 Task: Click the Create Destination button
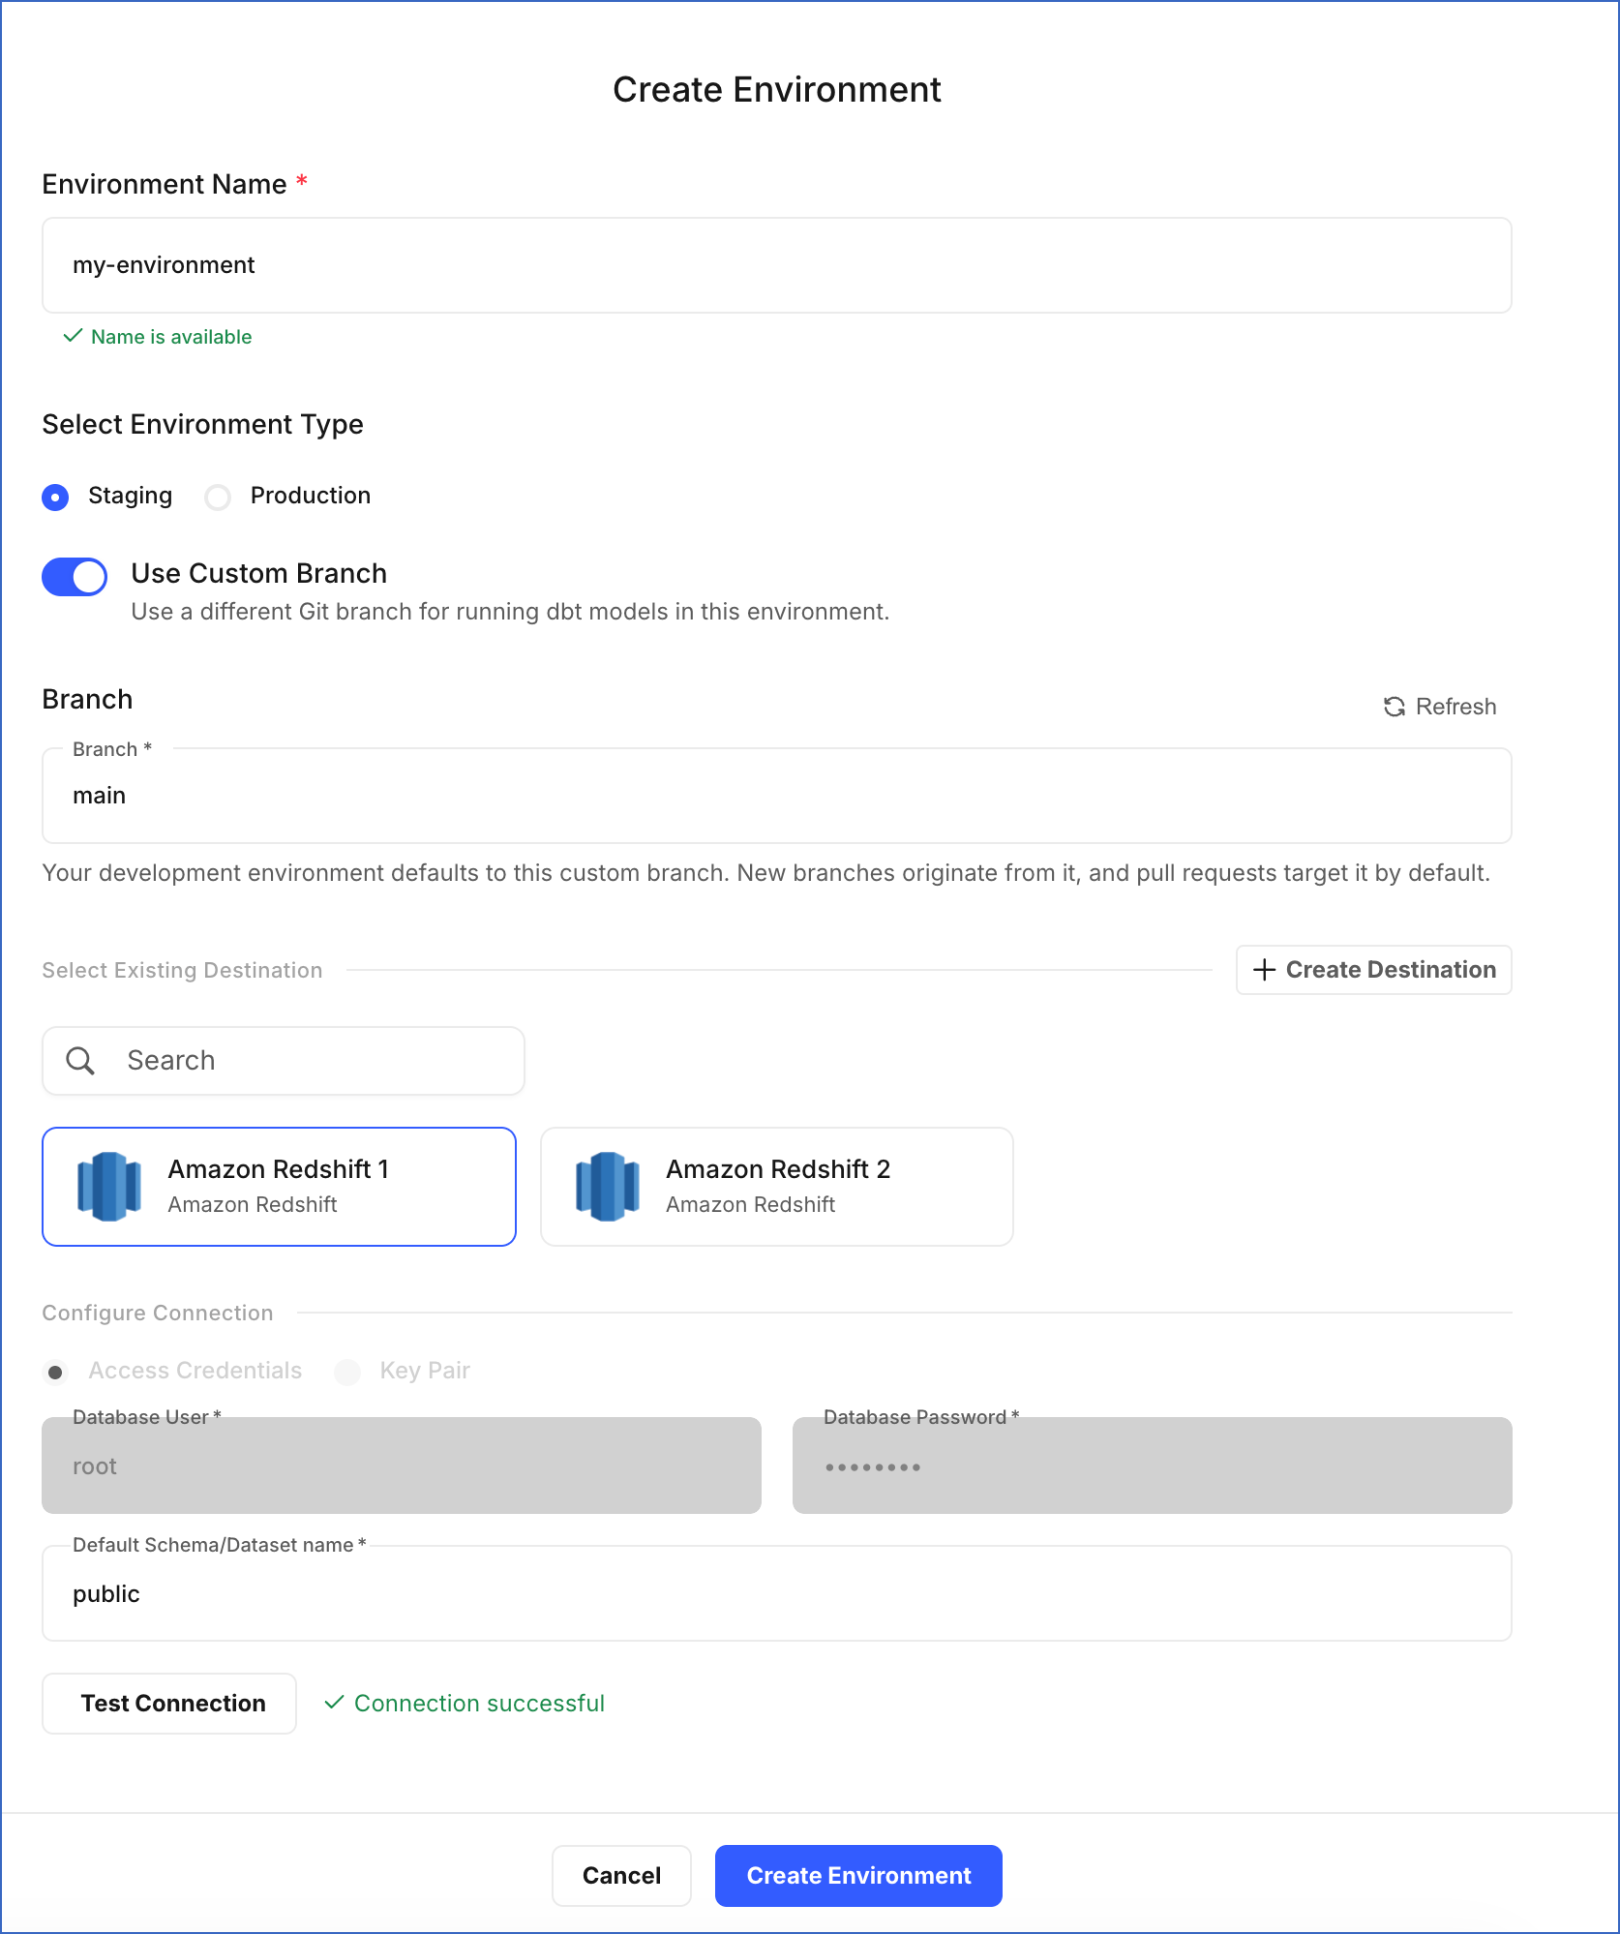1374,970
